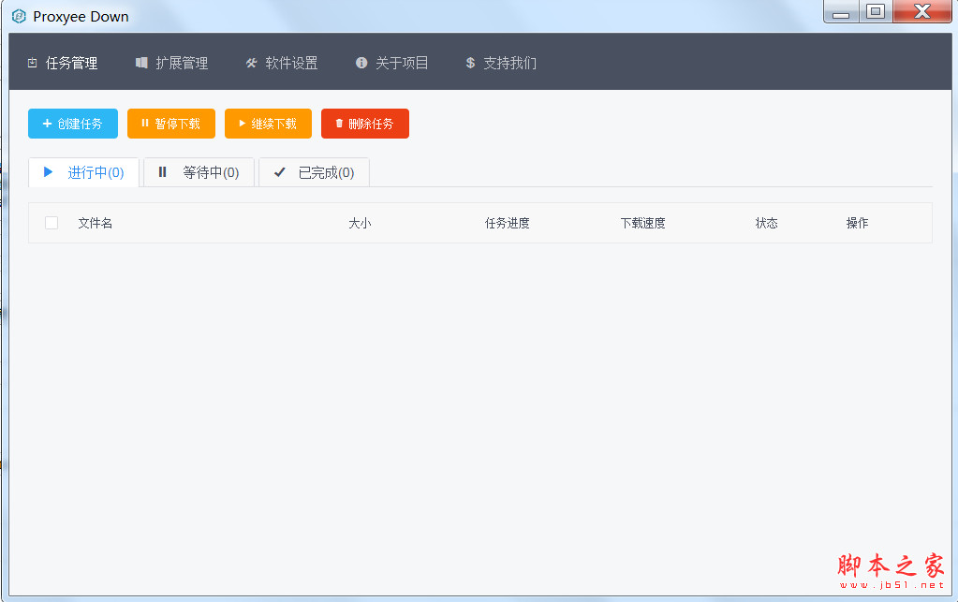Click the dollar icon on 支持我们
Viewport: 958px width, 602px height.
469,63
